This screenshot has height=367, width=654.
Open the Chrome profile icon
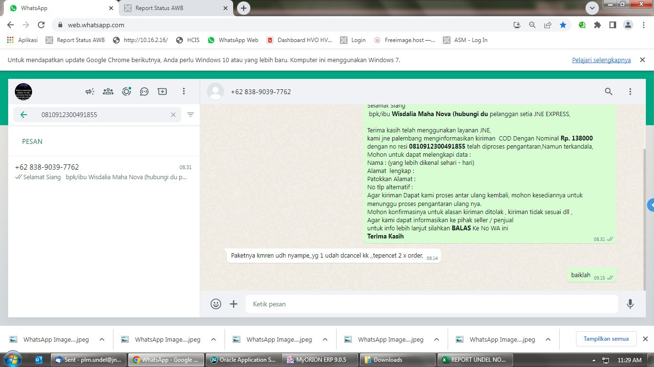click(x=628, y=25)
